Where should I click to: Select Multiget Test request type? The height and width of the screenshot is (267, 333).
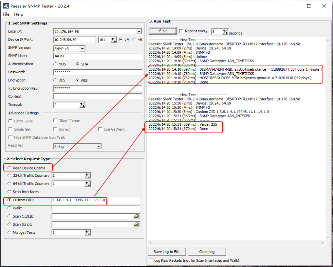point(9,232)
